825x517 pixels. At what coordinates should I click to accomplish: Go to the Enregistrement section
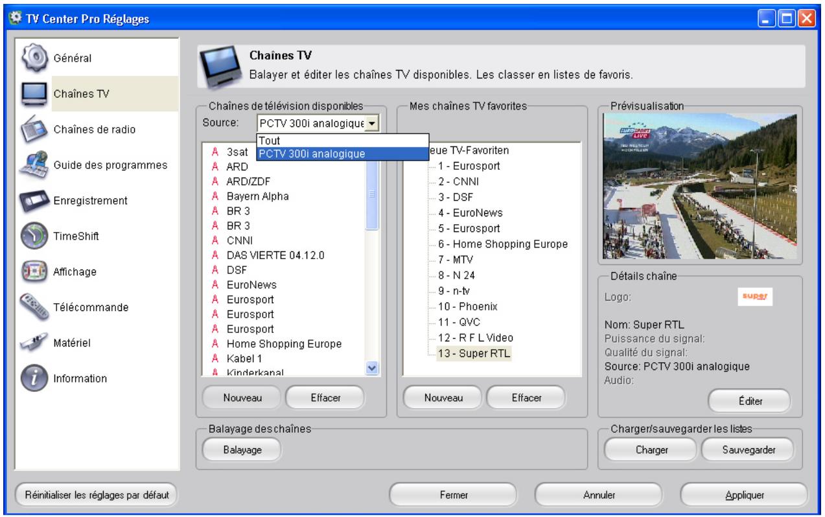[90, 200]
